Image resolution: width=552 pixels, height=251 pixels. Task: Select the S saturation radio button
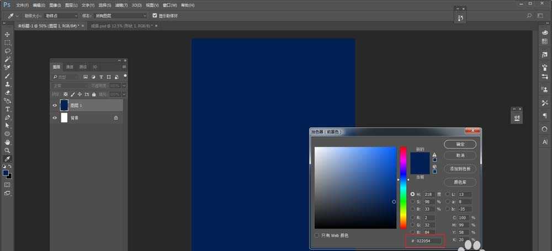coord(412,202)
